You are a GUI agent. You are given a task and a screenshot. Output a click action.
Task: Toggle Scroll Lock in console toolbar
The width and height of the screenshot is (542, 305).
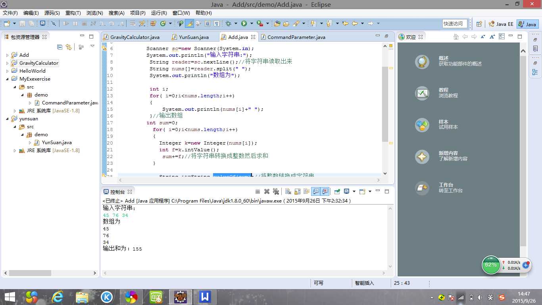coord(297,191)
